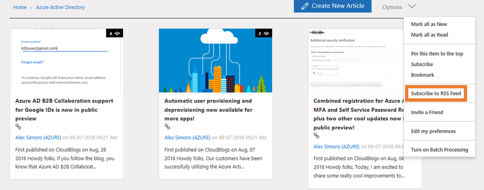
Task: Click link icon under B2B Collaboration article
Action: [x=18, y=127]
